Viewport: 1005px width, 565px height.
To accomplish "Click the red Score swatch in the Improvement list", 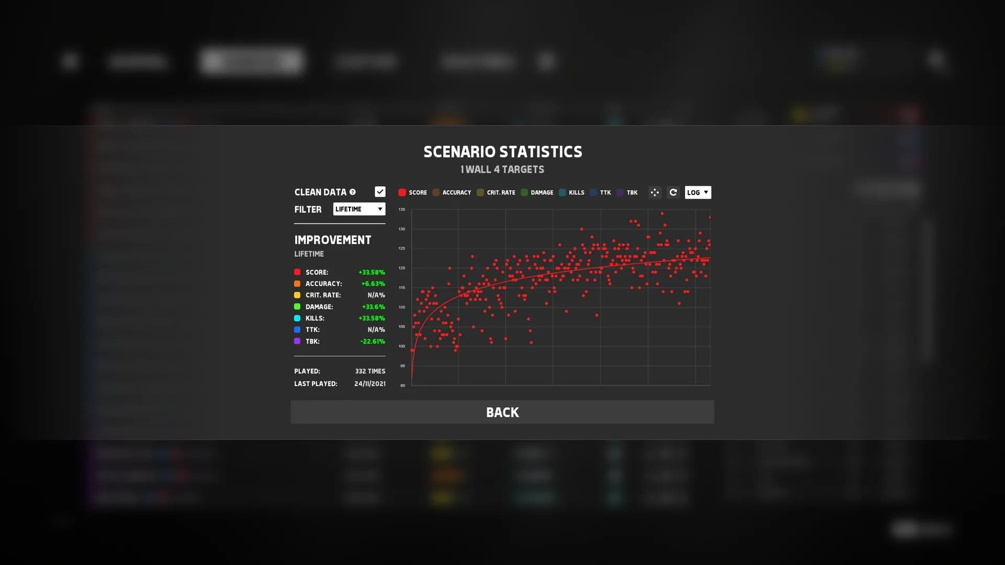I will (x=297, y=272).
